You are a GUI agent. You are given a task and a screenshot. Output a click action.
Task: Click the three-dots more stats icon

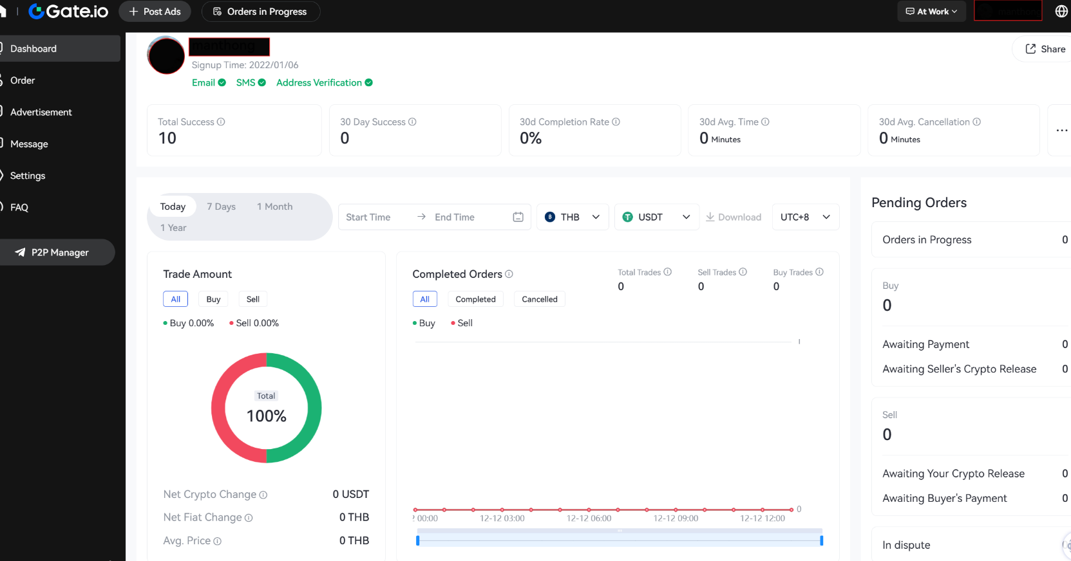click(1061, 131)
